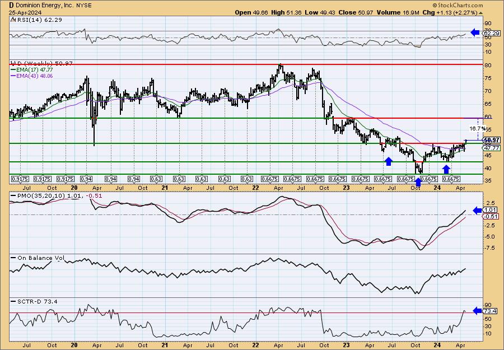This screenshot has height=350, width=504.
Task: Click the bold D ticker symbol in the header
Action: pos(11,5)
